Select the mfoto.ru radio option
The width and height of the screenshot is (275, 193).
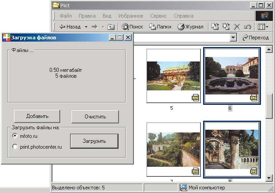pos(15,136)
